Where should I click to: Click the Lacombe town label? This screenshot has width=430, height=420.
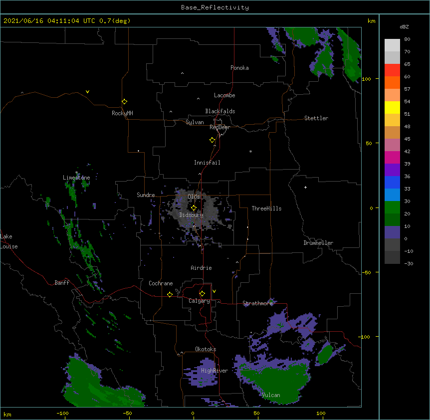tap(224, 95)
